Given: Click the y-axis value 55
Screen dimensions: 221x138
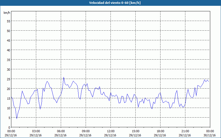Looking at the screenshot, I should click(x=9, y=21).
